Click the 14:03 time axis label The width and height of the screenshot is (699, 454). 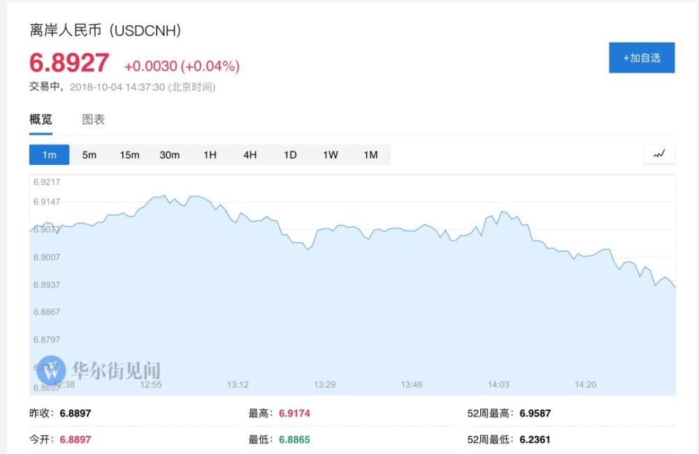coord(498,384)
